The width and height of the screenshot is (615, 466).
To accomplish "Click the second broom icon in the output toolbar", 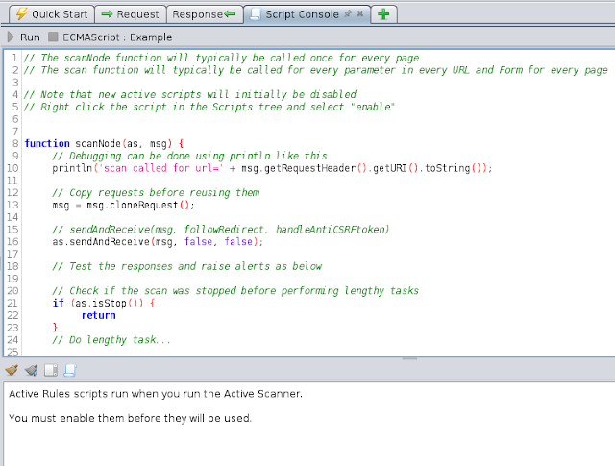I will 31,370.
